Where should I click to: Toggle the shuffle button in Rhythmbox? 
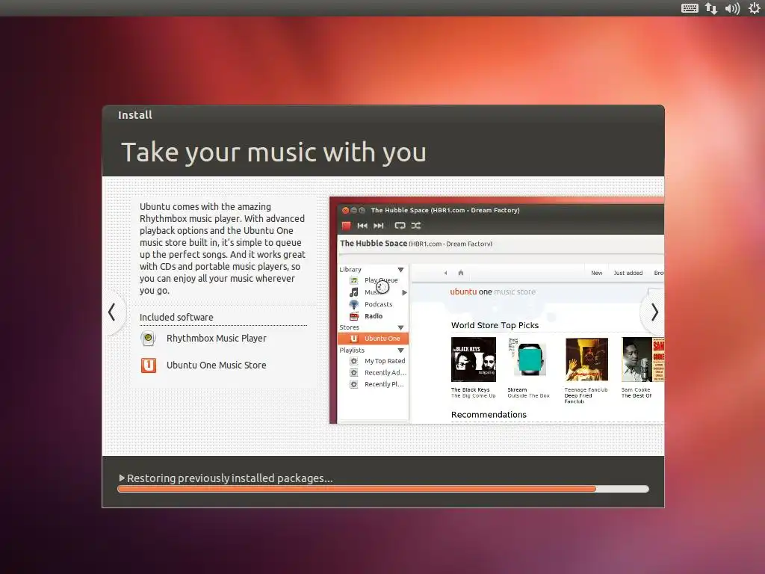(415, 226)
